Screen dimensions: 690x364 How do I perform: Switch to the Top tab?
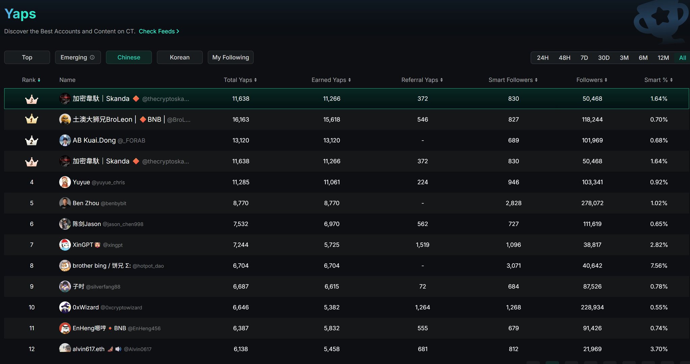click(x=27, y=57)
